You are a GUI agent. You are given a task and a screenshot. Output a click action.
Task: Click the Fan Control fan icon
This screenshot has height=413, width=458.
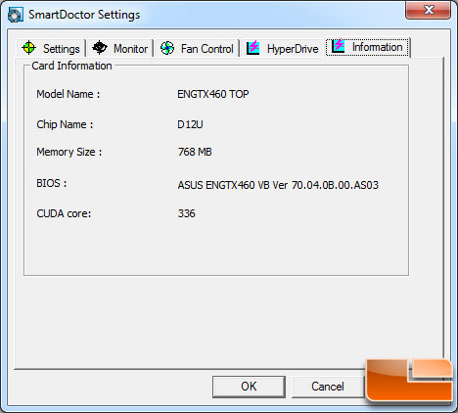[167, 48]
